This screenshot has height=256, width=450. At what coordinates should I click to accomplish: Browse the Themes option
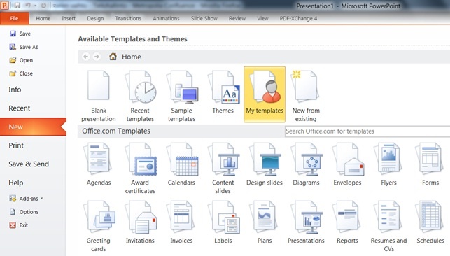click(x=223, y=92)
